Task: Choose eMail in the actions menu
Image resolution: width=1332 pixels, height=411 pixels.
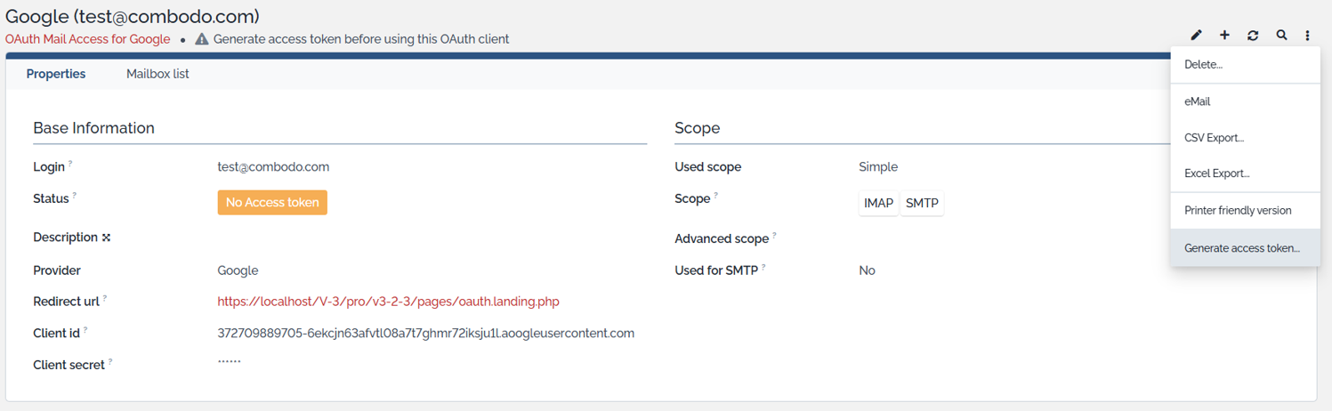Action: (1197, 101)
